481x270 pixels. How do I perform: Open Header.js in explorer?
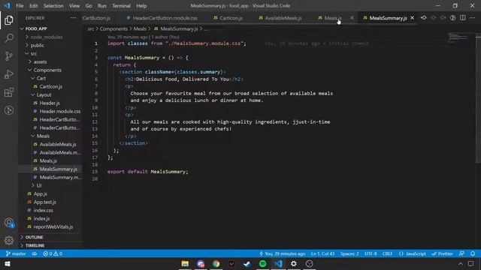pyautogui.click(x=50, y=103)
